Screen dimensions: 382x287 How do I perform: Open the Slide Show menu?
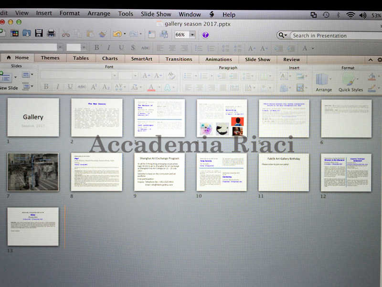pos(156,14)
